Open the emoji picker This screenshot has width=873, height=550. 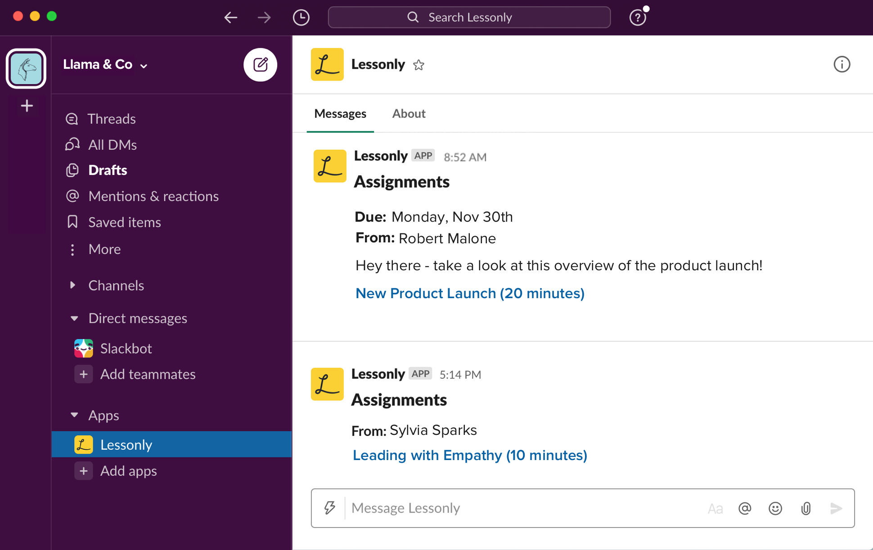pyautogui.click(x=775, y=509)
